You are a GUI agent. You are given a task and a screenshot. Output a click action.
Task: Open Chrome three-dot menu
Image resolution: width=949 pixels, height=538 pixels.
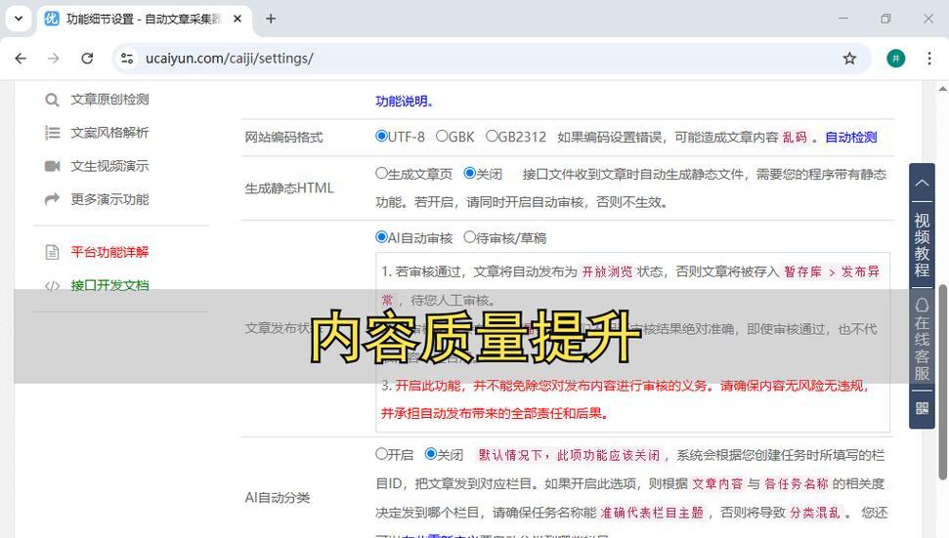point(929,58)
